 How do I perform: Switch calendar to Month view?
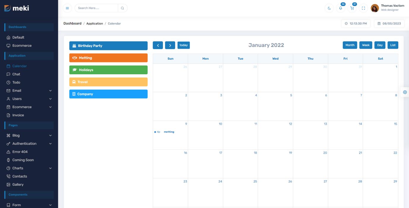pos(350,45)
